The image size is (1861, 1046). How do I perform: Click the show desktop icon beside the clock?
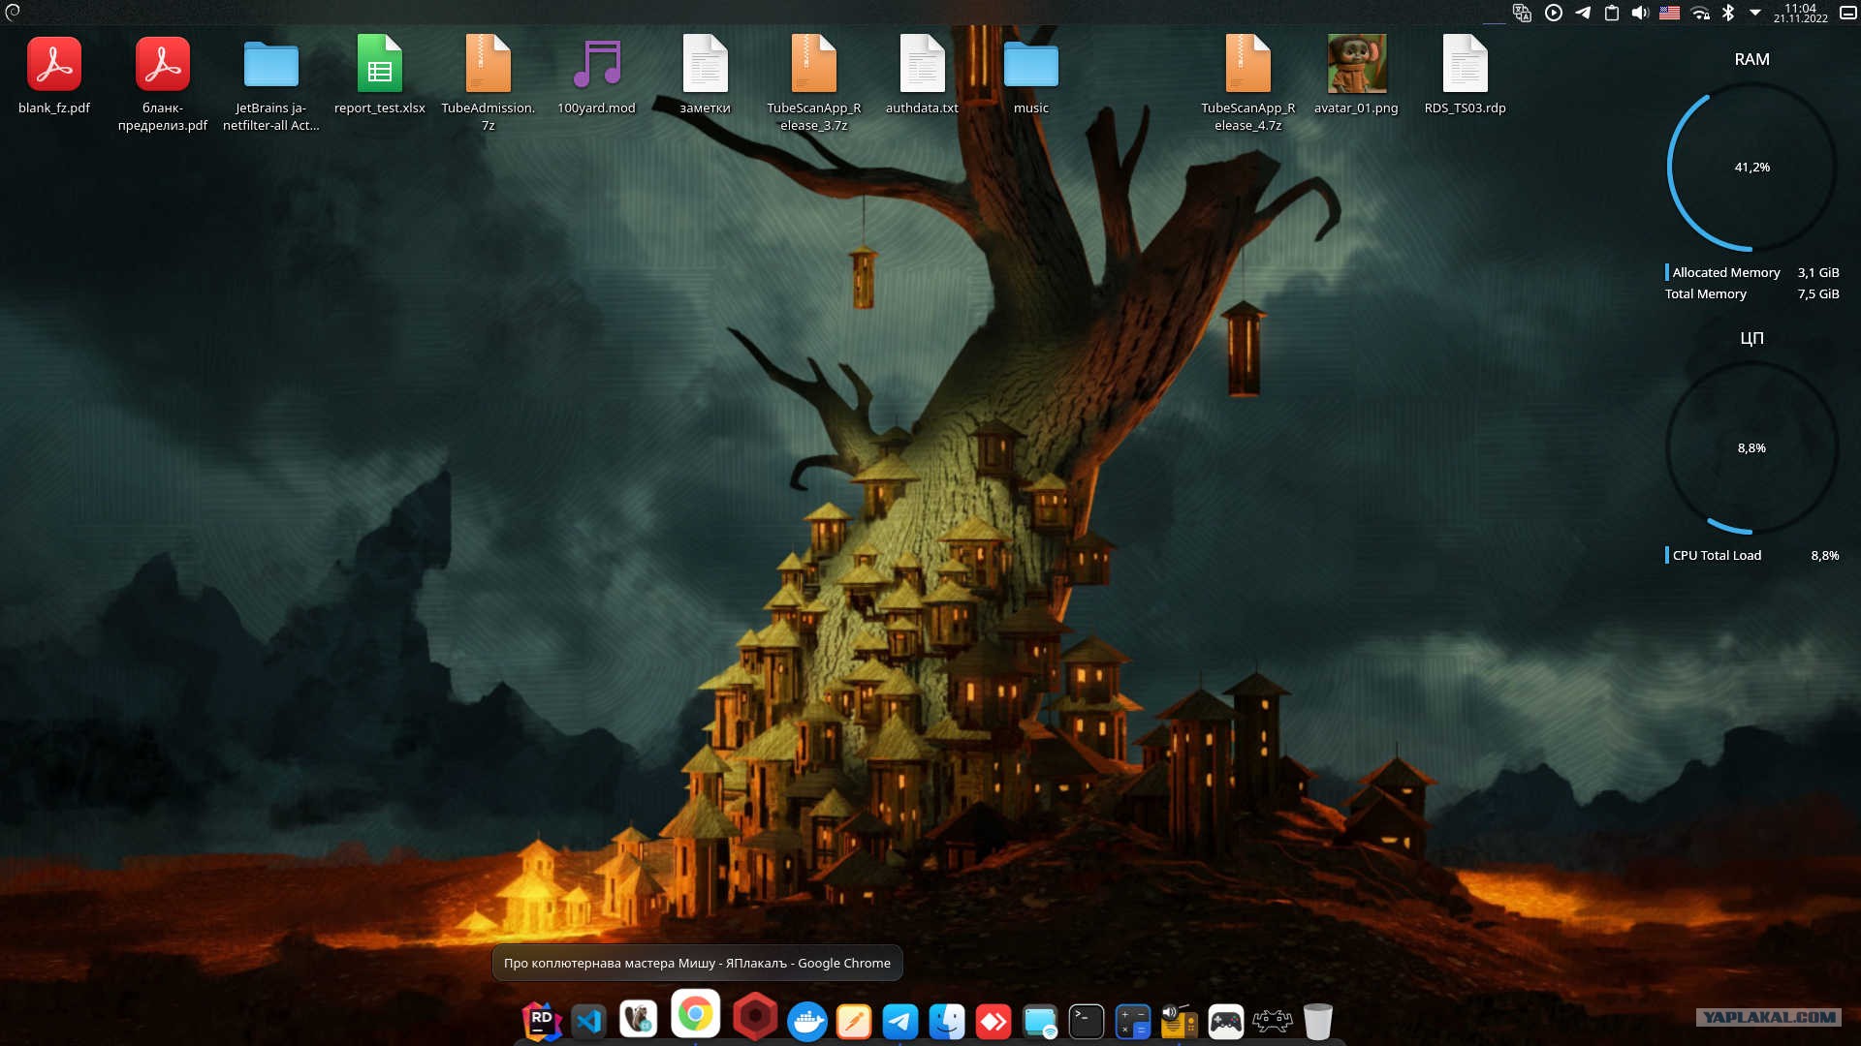coord(1848,13)
